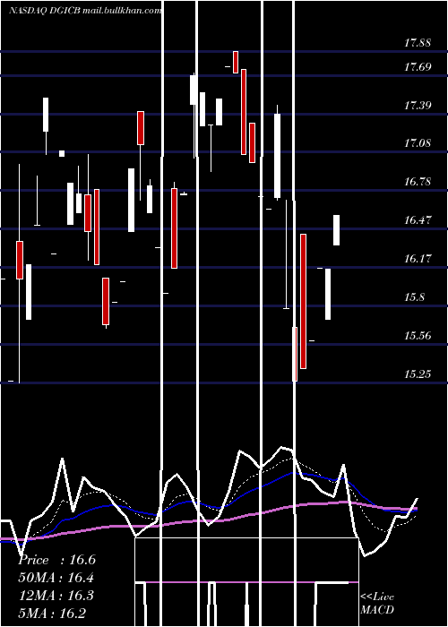Click the 17.69 price level label
Screen dimensions: 448x627
coord(418,66)
